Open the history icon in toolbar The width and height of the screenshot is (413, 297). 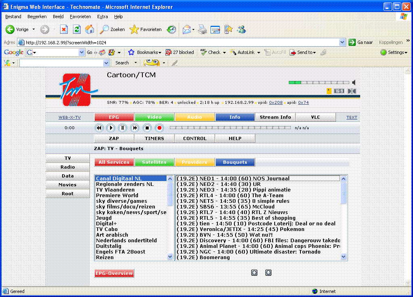coord(171,29)
